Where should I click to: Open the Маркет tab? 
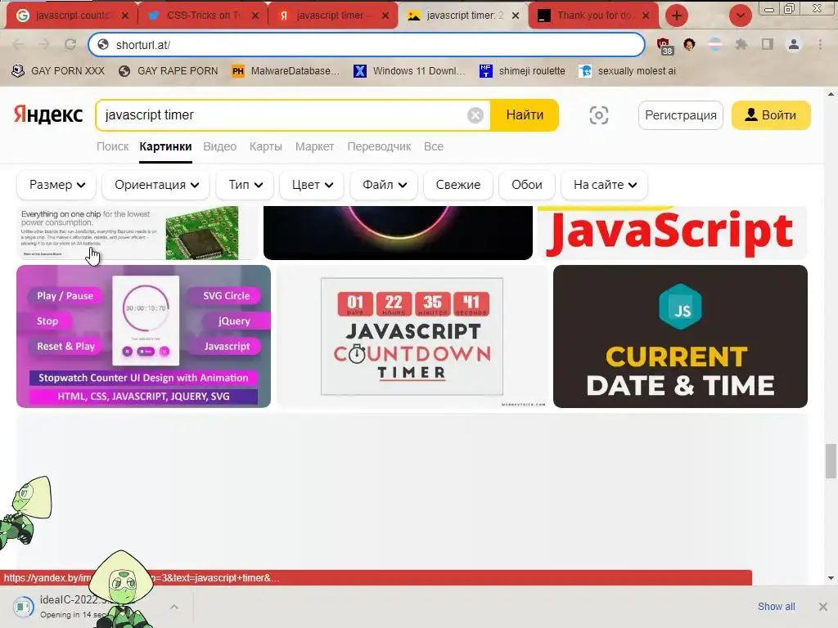(314, 146)
